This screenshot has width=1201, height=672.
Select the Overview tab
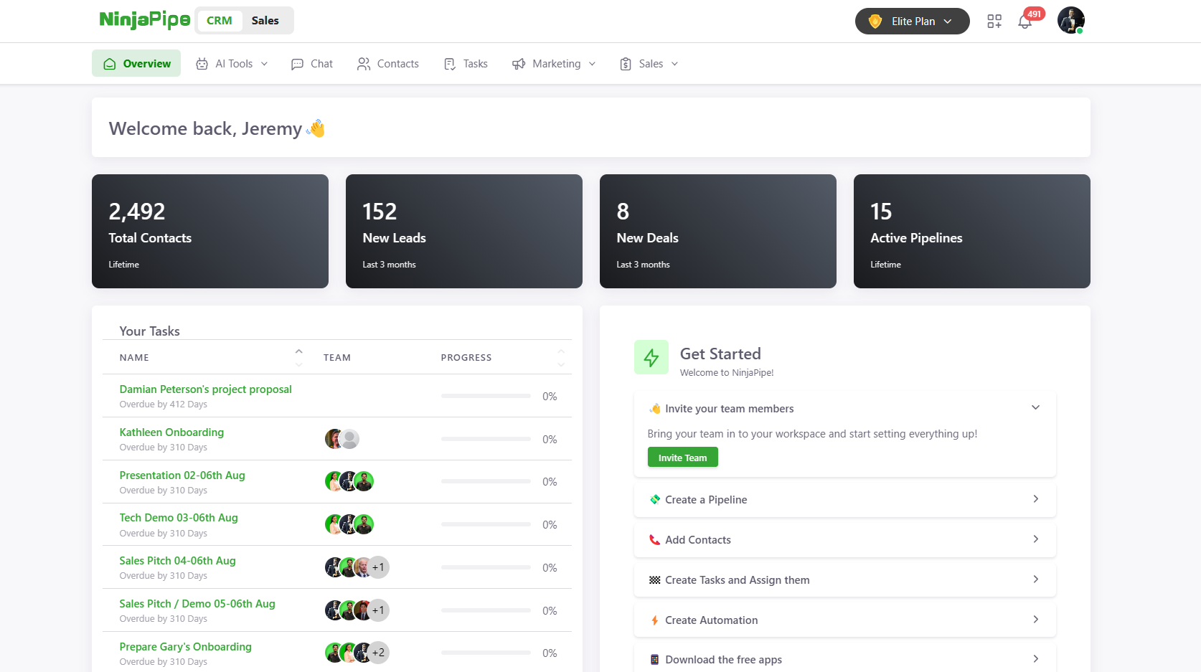click(136, 63)
